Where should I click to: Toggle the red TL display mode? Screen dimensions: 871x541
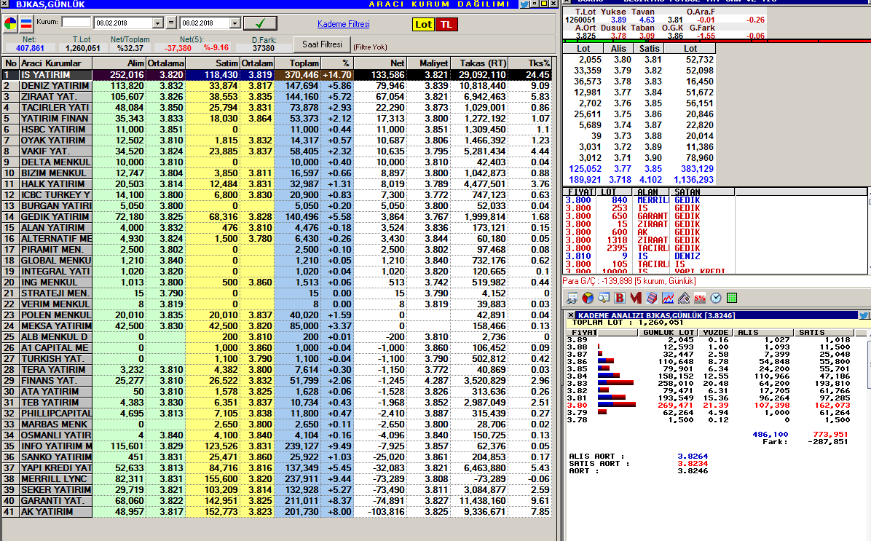[x=446, y=25]
